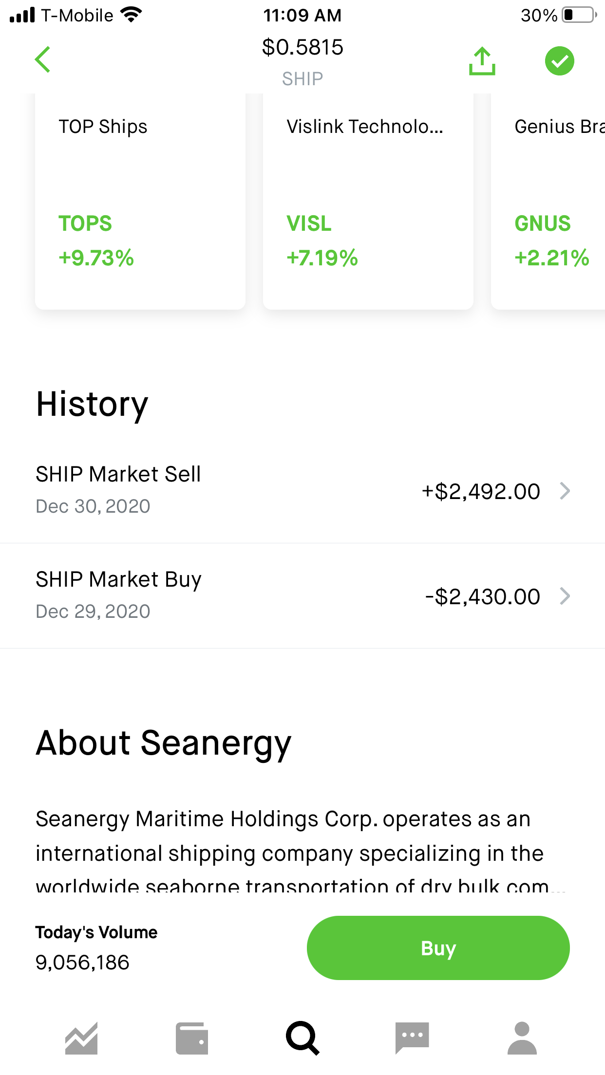Open the account profile tab
This screenshot has height=1075, width=605.
522,1038
